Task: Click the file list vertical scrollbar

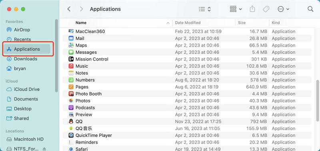Action: click(318, 101)
